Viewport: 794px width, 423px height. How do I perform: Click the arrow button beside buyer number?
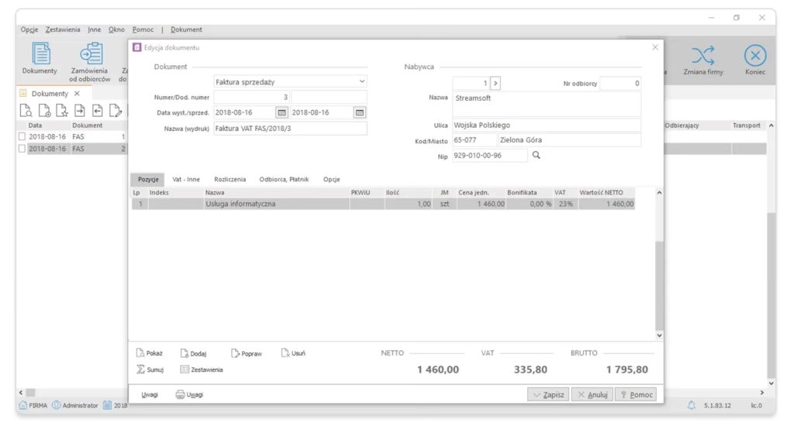pos(495,83)
